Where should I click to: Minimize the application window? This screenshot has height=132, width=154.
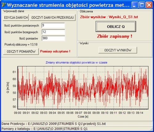[135, 5]
